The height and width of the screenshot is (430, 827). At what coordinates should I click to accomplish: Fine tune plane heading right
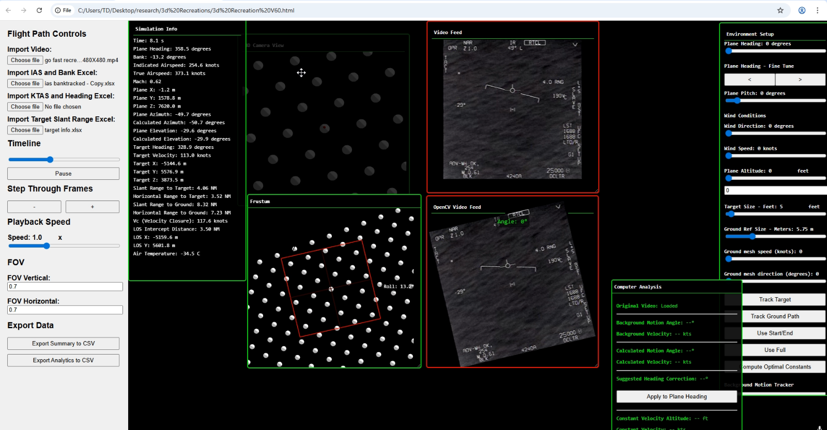point(800,80)
